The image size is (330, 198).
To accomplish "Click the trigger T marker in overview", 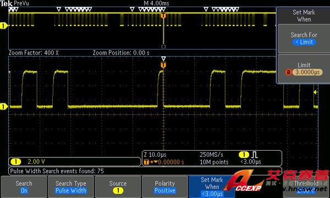I will 163,15.
